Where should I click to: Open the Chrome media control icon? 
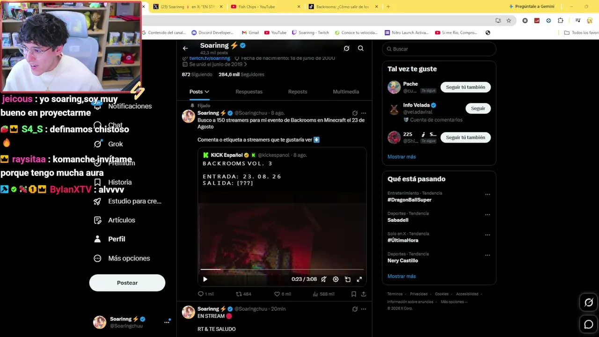coord(578,21)
